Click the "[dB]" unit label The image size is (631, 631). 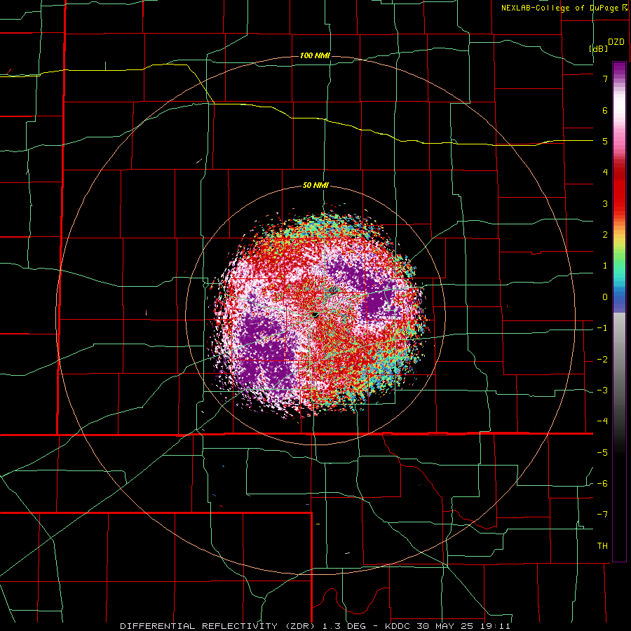click(x=599, y=48)
